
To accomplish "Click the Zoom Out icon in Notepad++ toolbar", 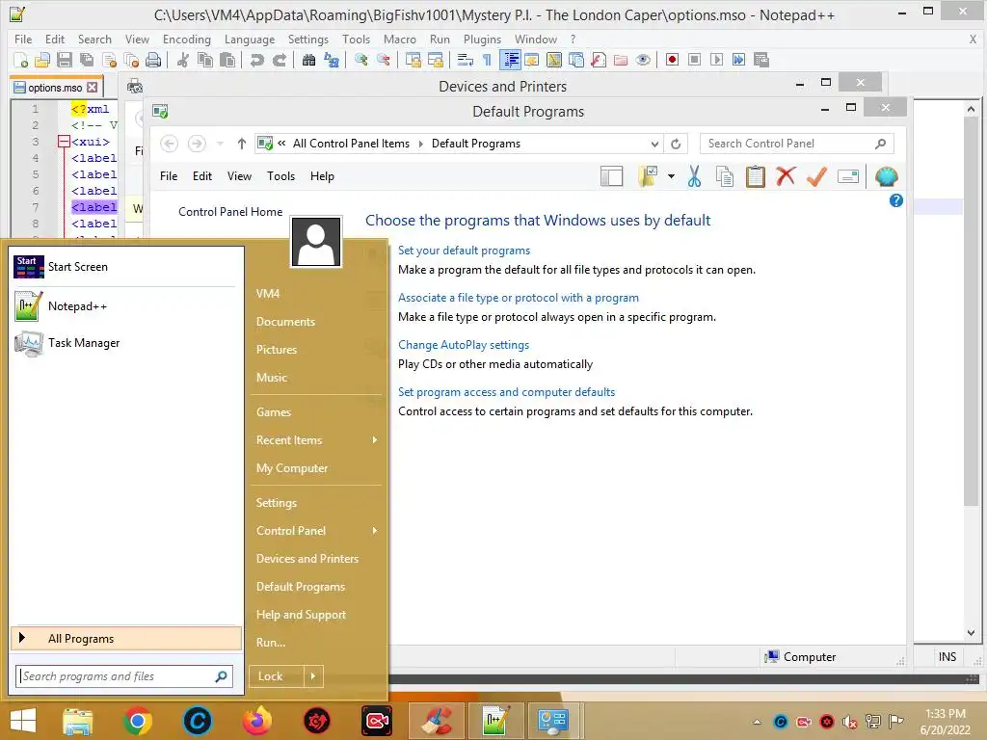I will click(x=383, y=60).
